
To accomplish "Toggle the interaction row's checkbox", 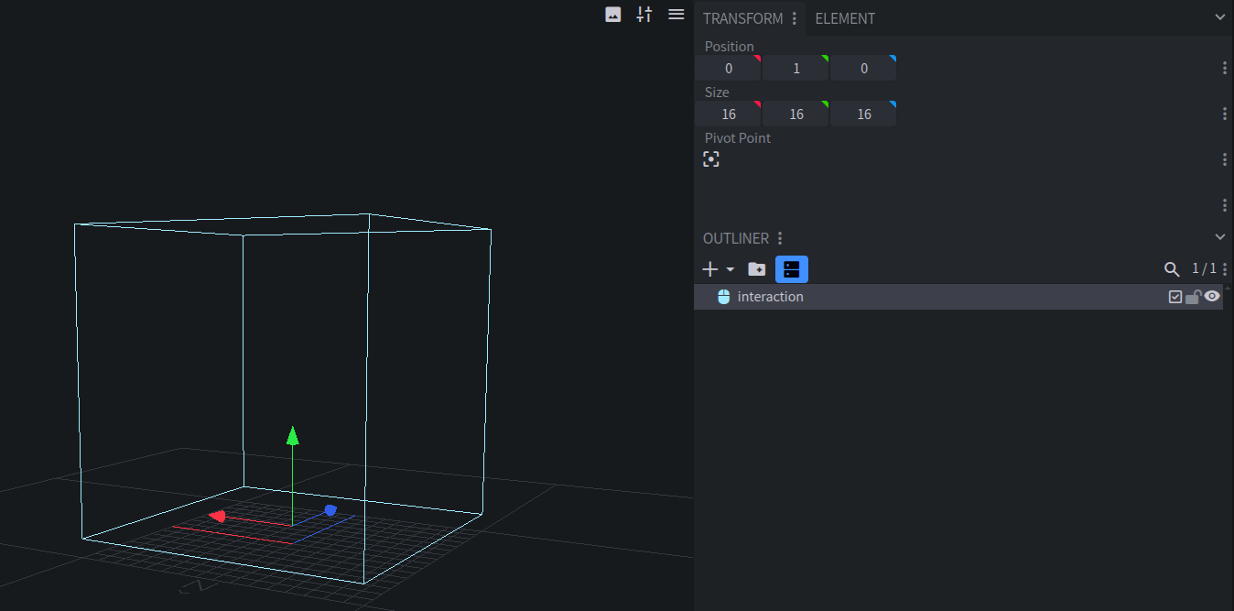I will (1175, 297).
